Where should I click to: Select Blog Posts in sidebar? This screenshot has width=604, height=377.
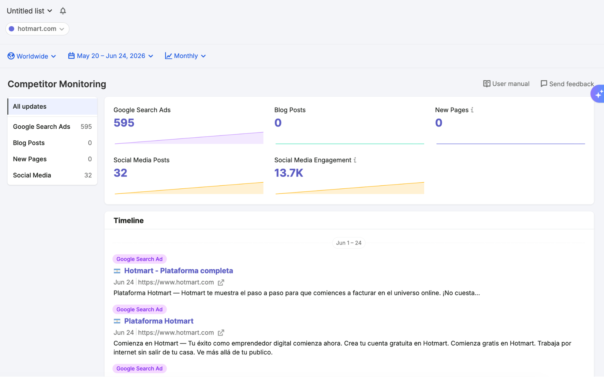[x=52, y=143]
